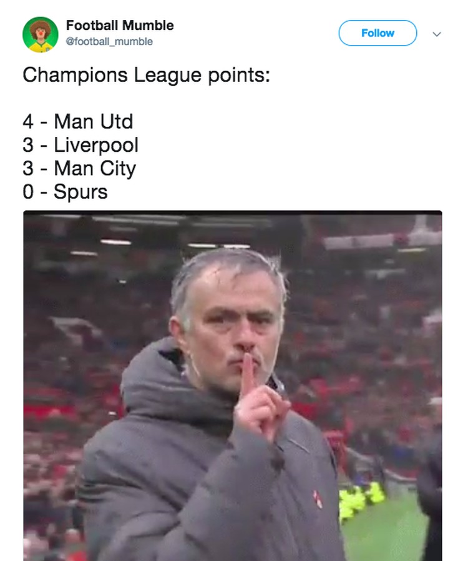Play the embedded video in the tweet
The width and height of the screenshot is (468, 561).
click(x=233, y=385)
